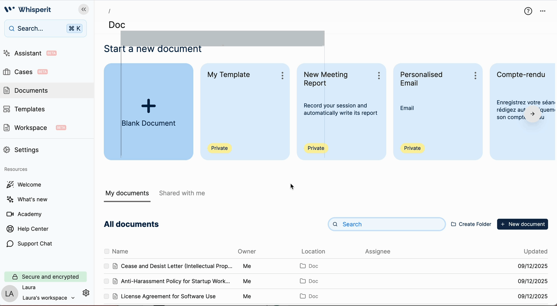The width and height of the screenshot is (557, 306).
Task: Open Cases briefcase item in sidebar
Action: (x=23, y=72)
